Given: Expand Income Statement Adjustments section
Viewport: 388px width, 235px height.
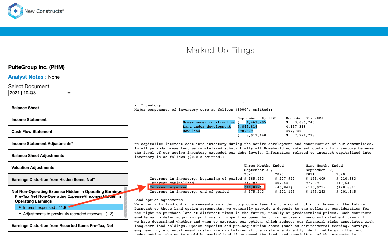Looking at the screenshot, I should point(68,144).
